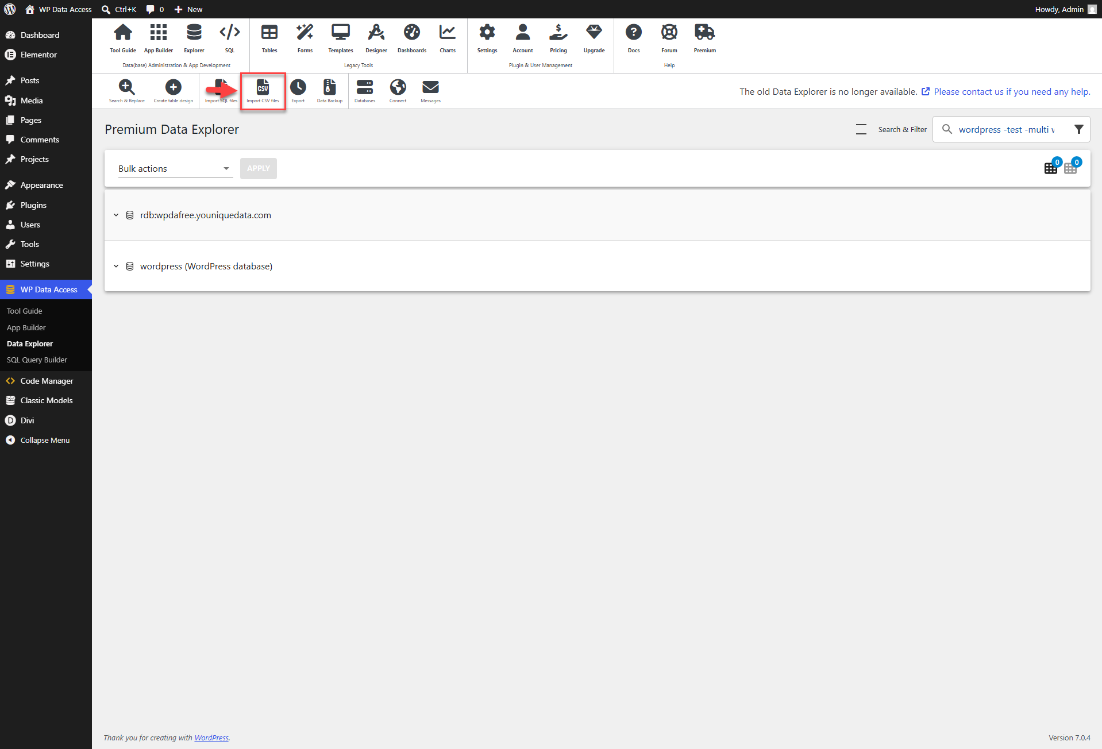The width and height of the screenshot is (1102, 749).
Task: Click the New button in admin bar
Action: click(188, 9)
